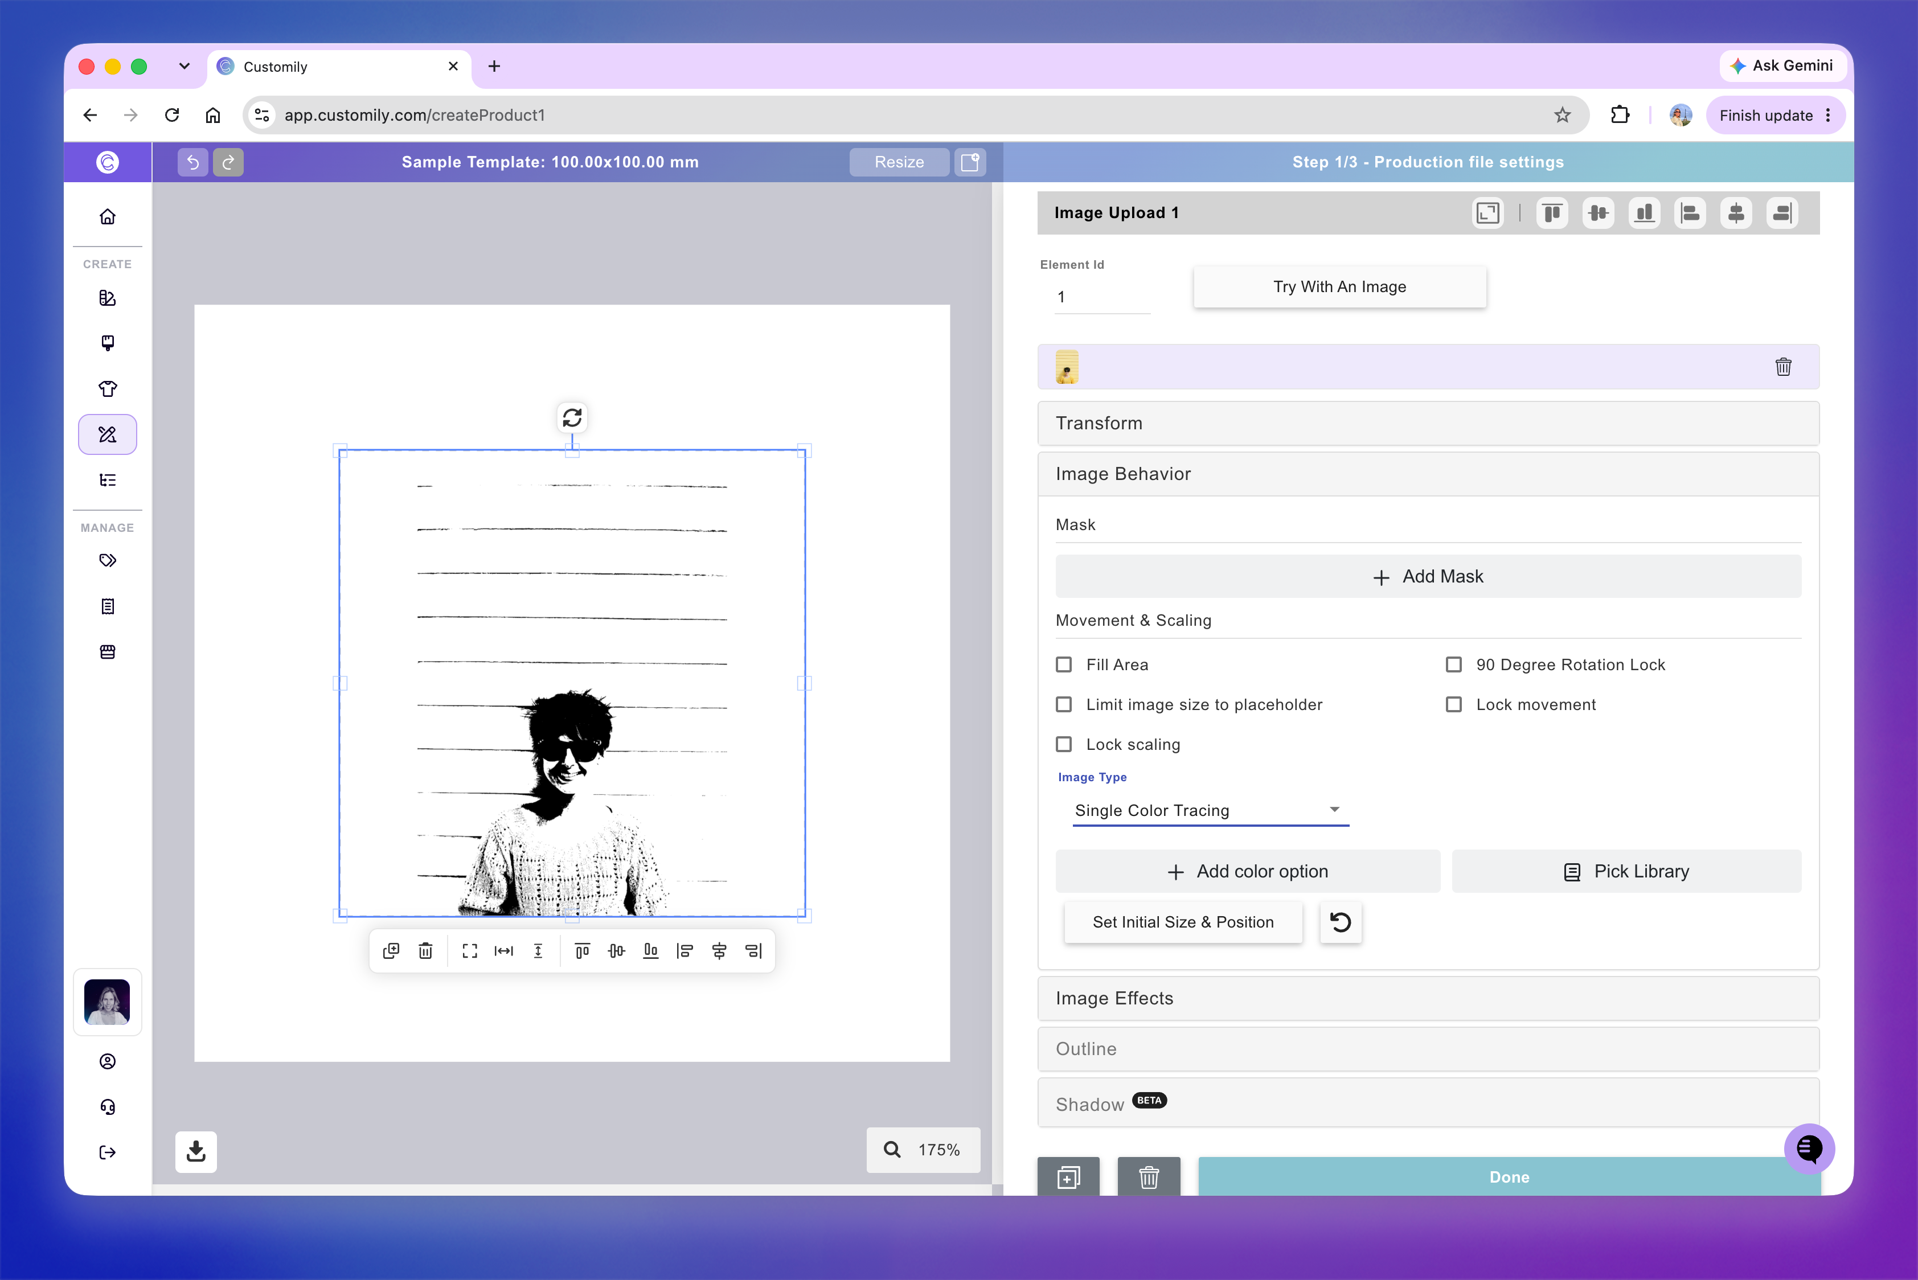Image resolution: width=1918 pixels, height=1280 pixels.
Task: Click the undo arrow in the editor header
Action: [x=192, y=162]
